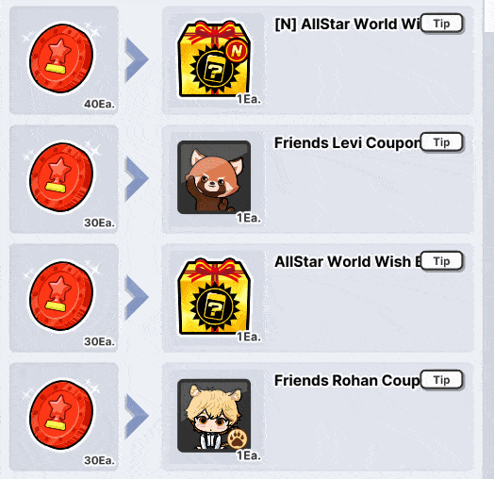Show Tip for AllStar World Wish Box

pyautogui.click(x=442, y=261)
